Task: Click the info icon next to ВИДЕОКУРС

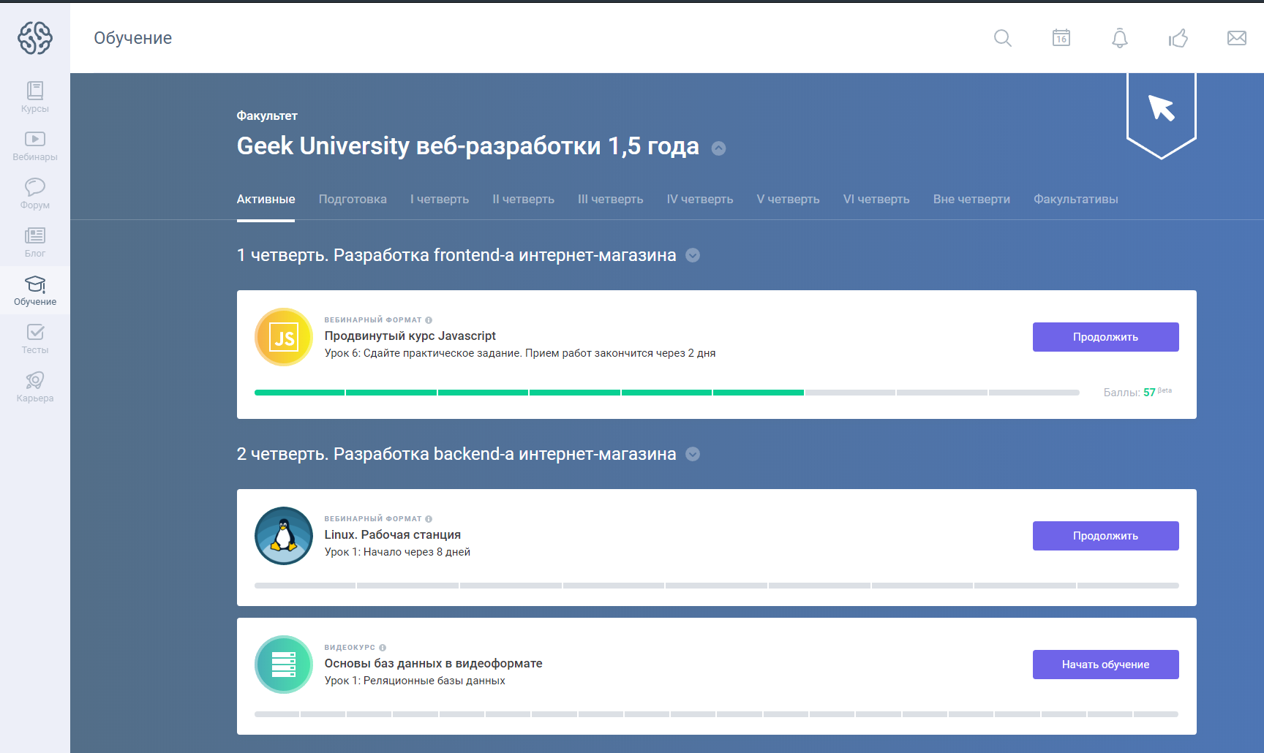Action: click(383, 648)
